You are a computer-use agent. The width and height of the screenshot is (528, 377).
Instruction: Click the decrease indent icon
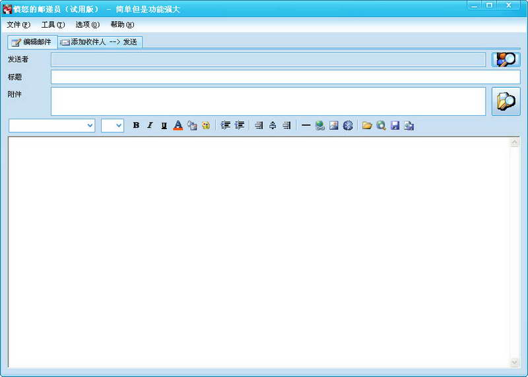coord(225,125)
